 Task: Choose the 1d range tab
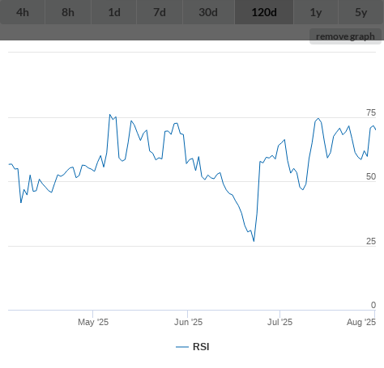[114, 12]
